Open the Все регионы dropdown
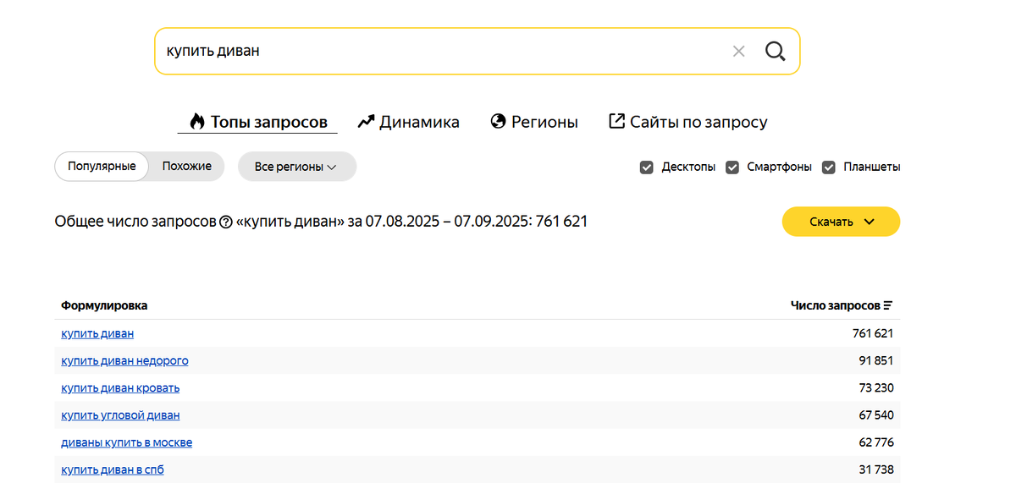The height and width of the screenshot is (483, 1016). coord(297,167)
